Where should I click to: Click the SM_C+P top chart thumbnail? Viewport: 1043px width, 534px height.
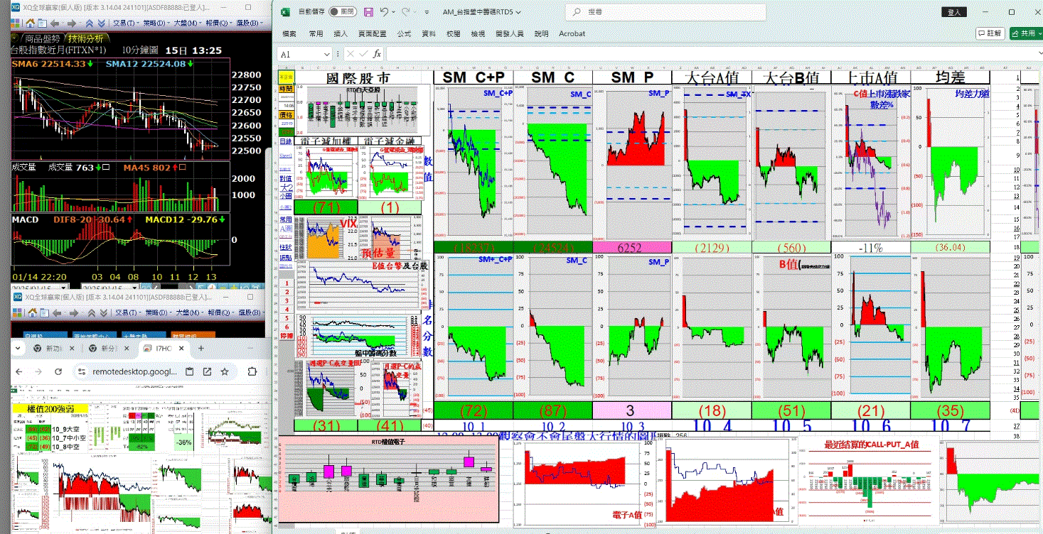click(x=473, y=162)
